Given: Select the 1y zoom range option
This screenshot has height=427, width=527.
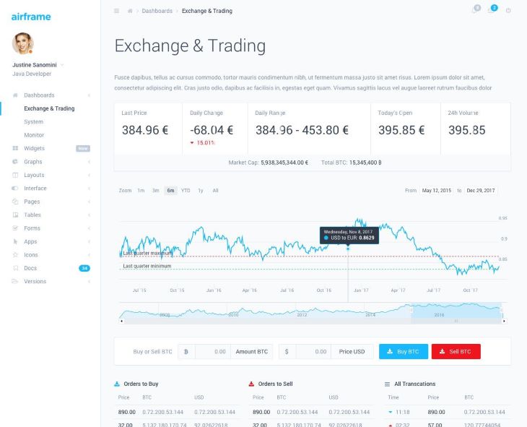Looking at the screenshot, I should click(201, 191).
